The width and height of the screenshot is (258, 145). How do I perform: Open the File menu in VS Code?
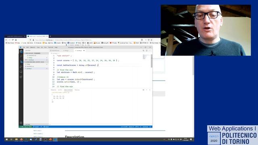pos(24,48)
